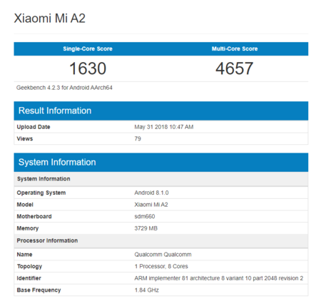Select the Multi-Core Score header
This screenshot has height=301, width=321.
(x=235, y=49)
